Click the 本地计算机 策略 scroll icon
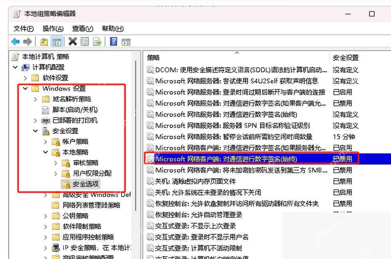Viewport: 391px width, 259px height. point(15,57)
